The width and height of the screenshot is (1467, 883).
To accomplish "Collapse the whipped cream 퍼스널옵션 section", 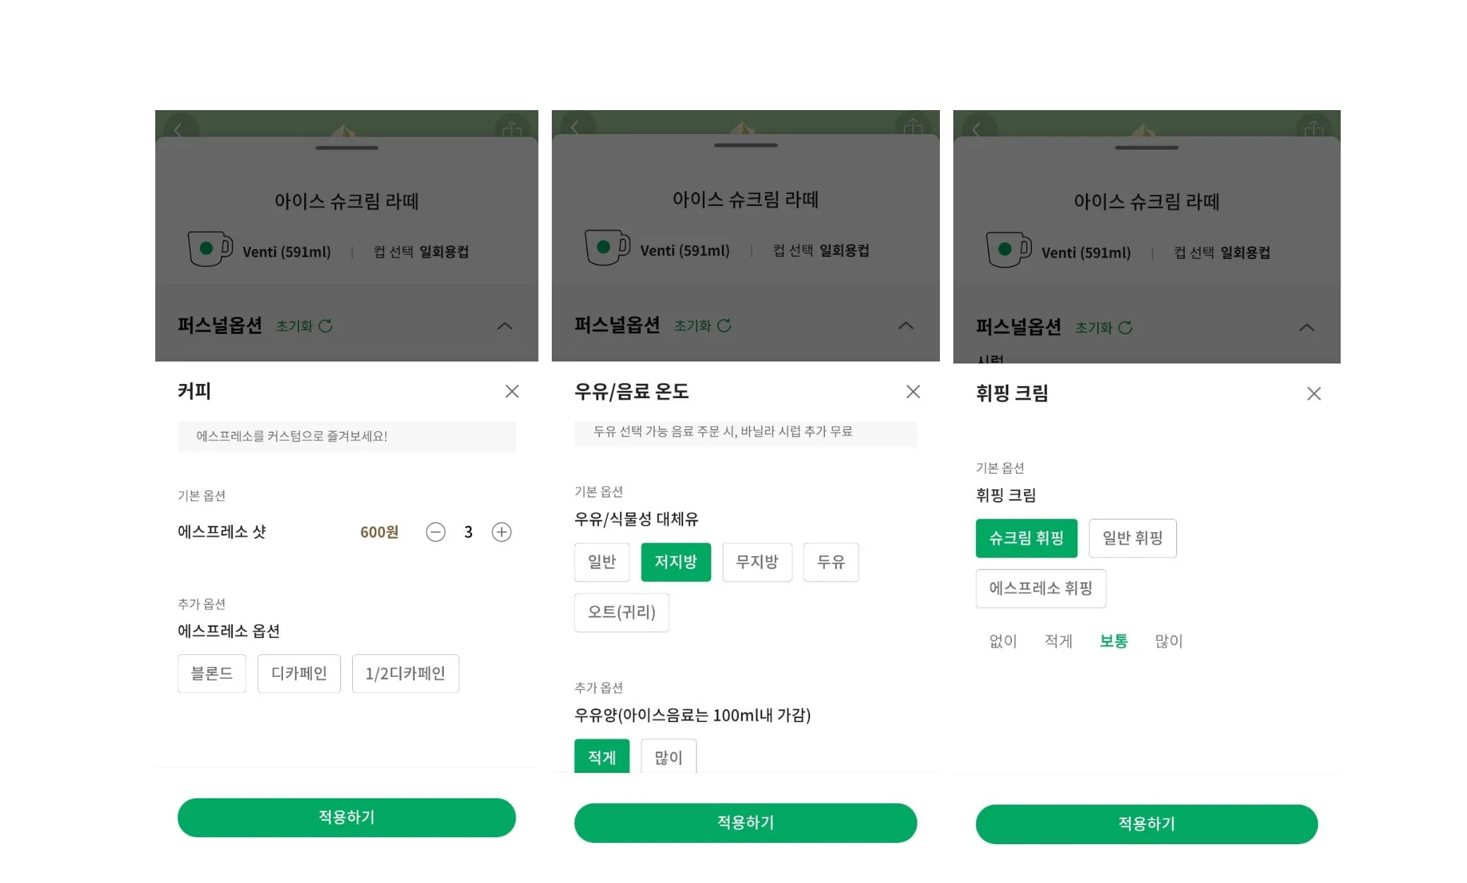I will tap(1307, 327).
